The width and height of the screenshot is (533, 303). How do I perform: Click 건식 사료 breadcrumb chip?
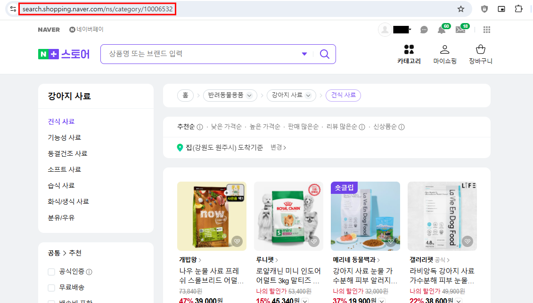click(344, 96)
